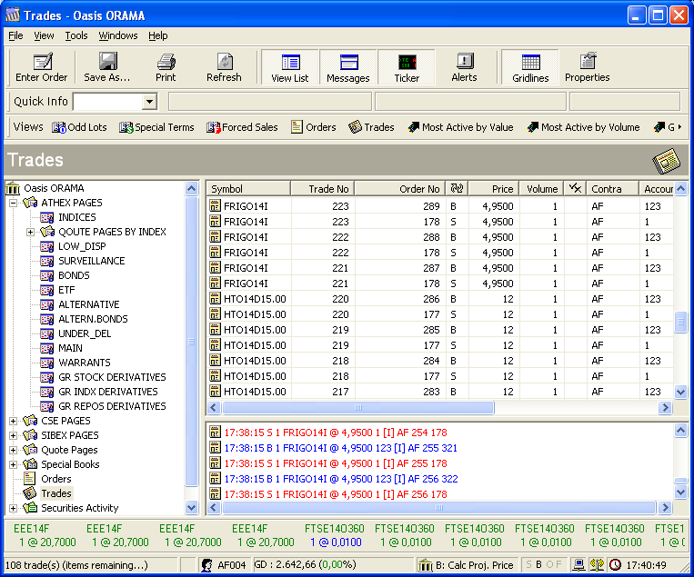Show Most Active by Value view

pyautogui.click(x=461, y=127)
